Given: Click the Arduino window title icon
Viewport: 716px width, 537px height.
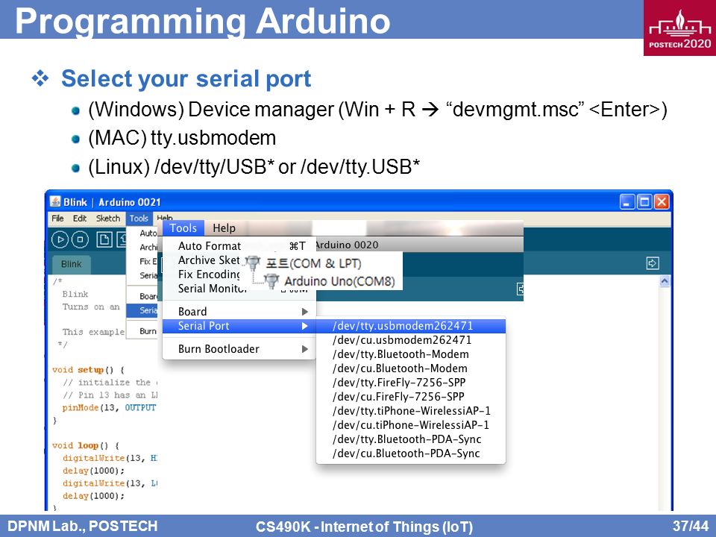Looking at the screenshot, I should (x=55, y=202).
